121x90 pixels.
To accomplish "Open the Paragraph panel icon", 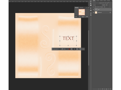I will click(x=91, y=15).
